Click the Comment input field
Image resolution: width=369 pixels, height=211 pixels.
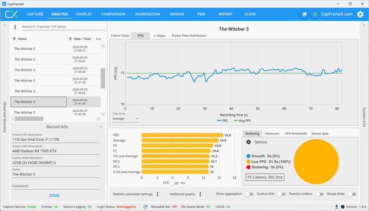56,186
